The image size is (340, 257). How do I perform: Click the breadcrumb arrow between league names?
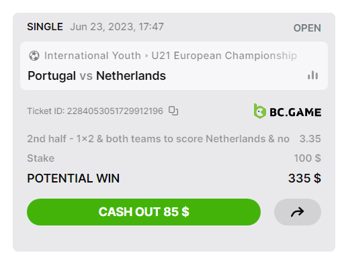146,56
